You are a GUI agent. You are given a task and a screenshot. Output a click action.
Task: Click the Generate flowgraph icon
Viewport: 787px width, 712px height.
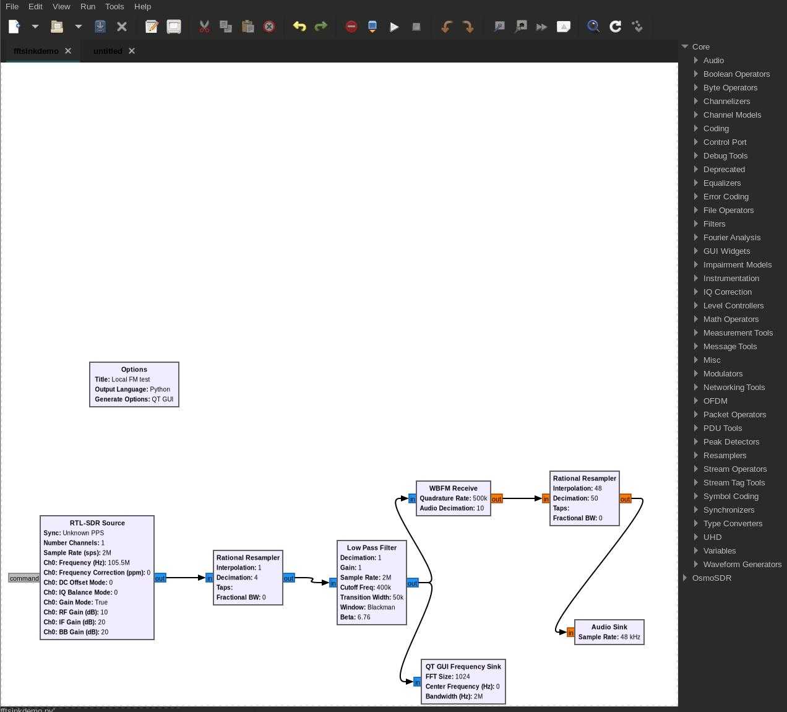click(372, 27)
